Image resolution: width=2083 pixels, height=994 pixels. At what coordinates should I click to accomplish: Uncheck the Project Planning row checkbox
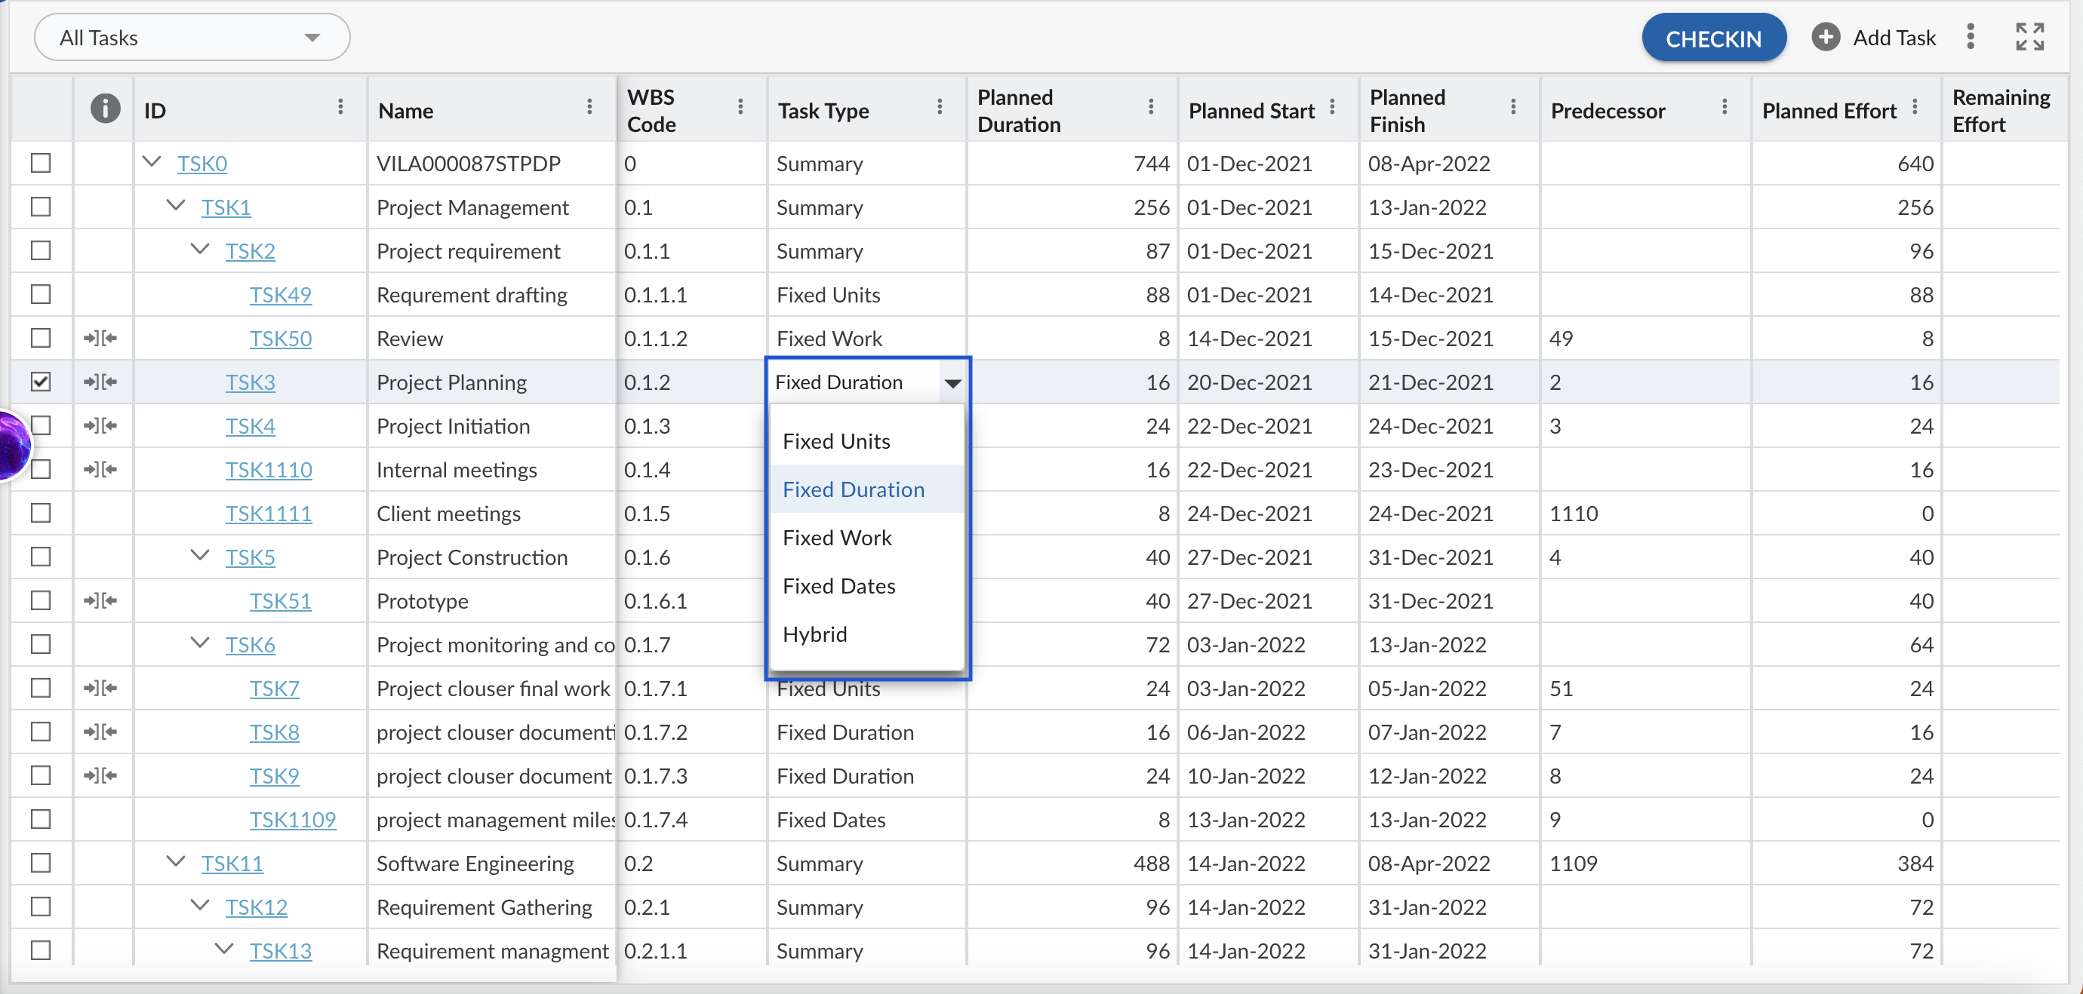click(x=41, y=382)
